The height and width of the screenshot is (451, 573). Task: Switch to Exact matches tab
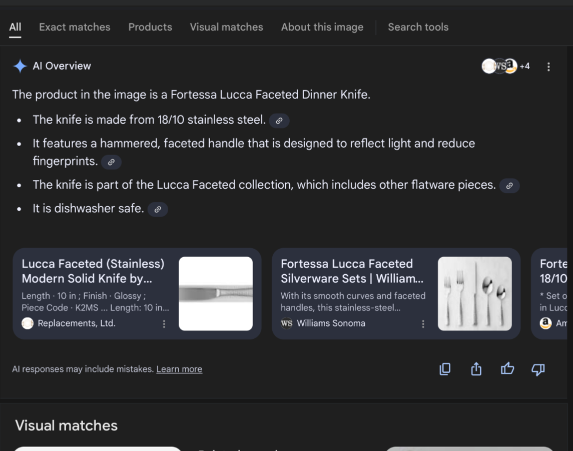(75, 27)
